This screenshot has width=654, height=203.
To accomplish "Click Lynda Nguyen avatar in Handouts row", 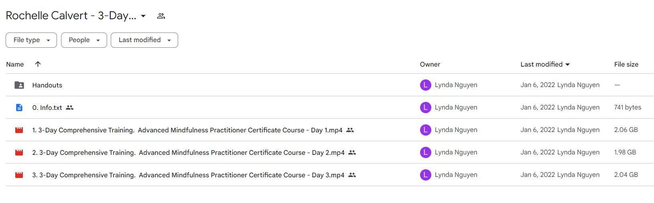I will (x=426, y=85).
